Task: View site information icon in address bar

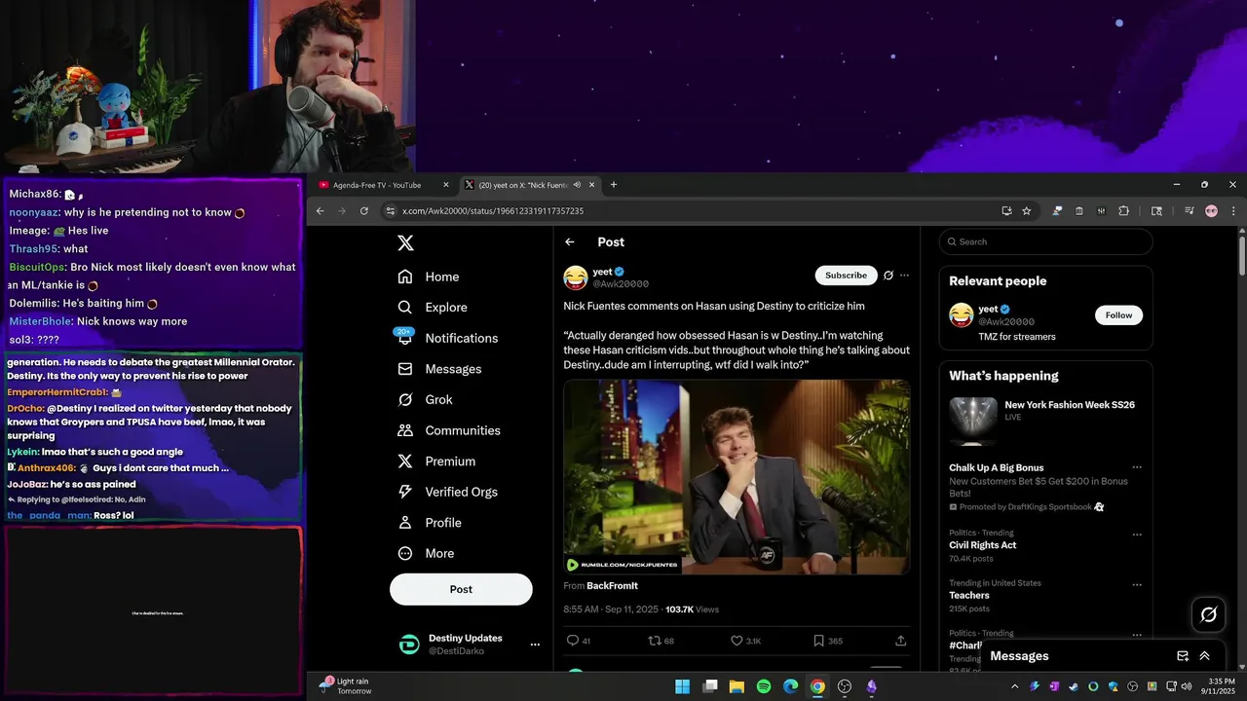Action: (x=390, y=211)
